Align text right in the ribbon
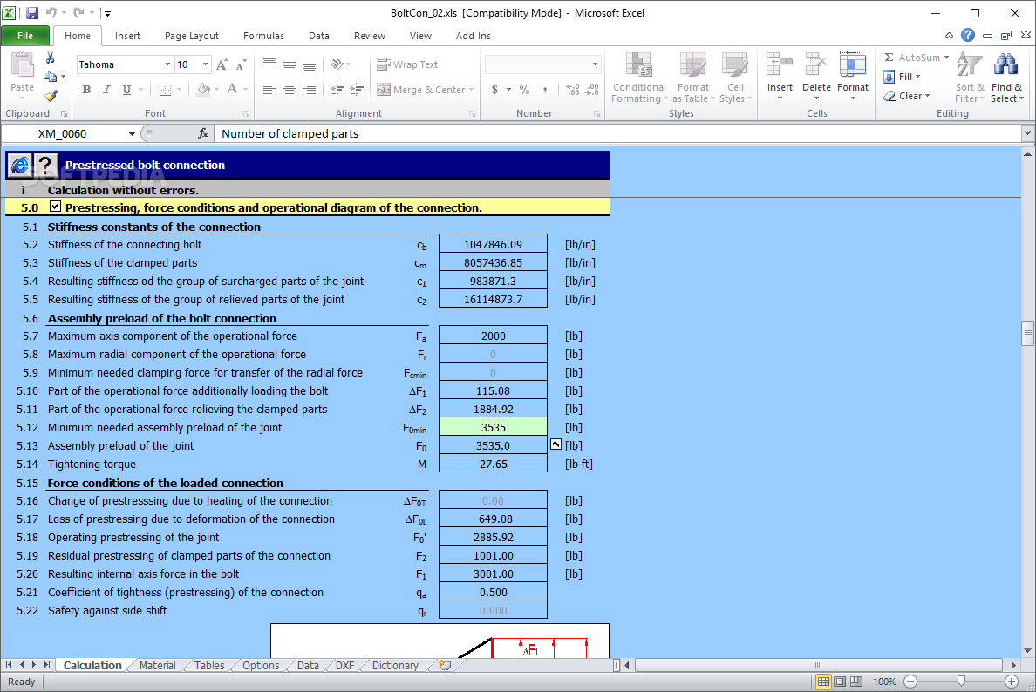Screen dimensions: 1036x692 coord(310,89)
